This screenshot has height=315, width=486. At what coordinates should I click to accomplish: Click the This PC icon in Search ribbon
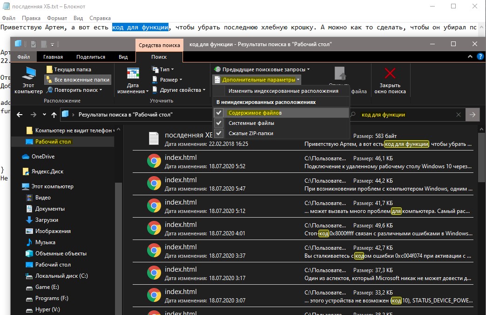(28, 80)
